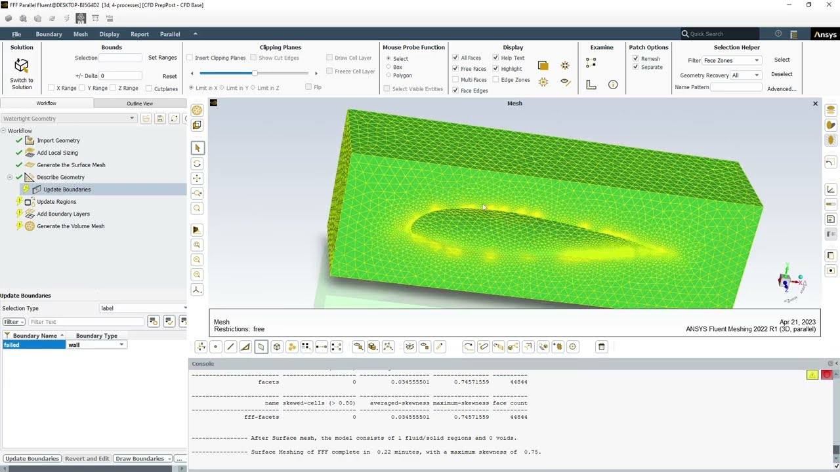
Task: Click the clipping plane slider handle
Action: click(255, 73)
